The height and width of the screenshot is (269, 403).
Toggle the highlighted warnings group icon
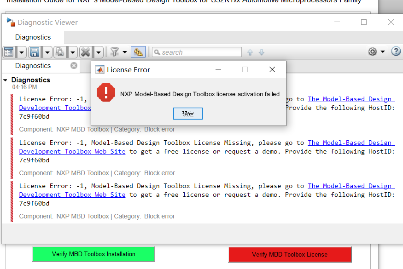(x=138, y=52)
